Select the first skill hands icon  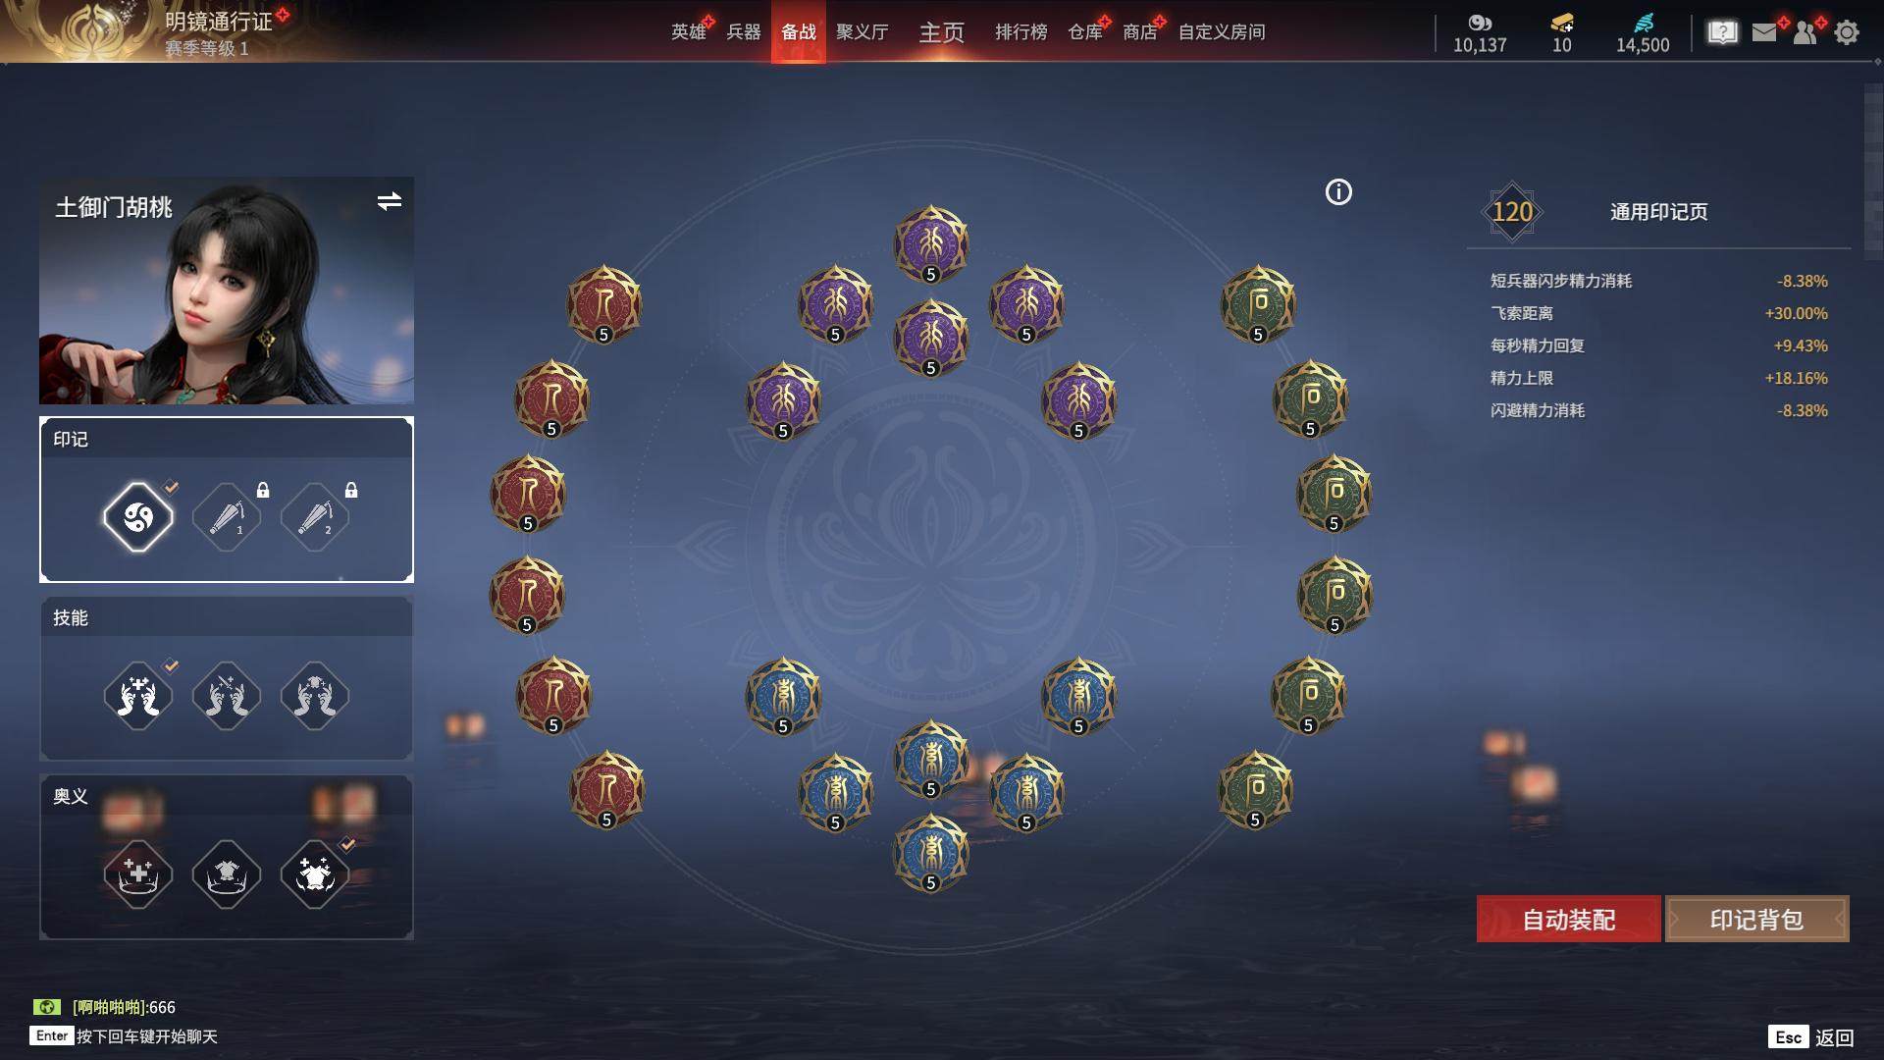coord(138,696)
